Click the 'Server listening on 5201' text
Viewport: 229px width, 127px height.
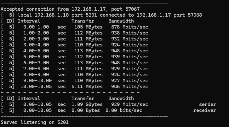coord(35,122)
